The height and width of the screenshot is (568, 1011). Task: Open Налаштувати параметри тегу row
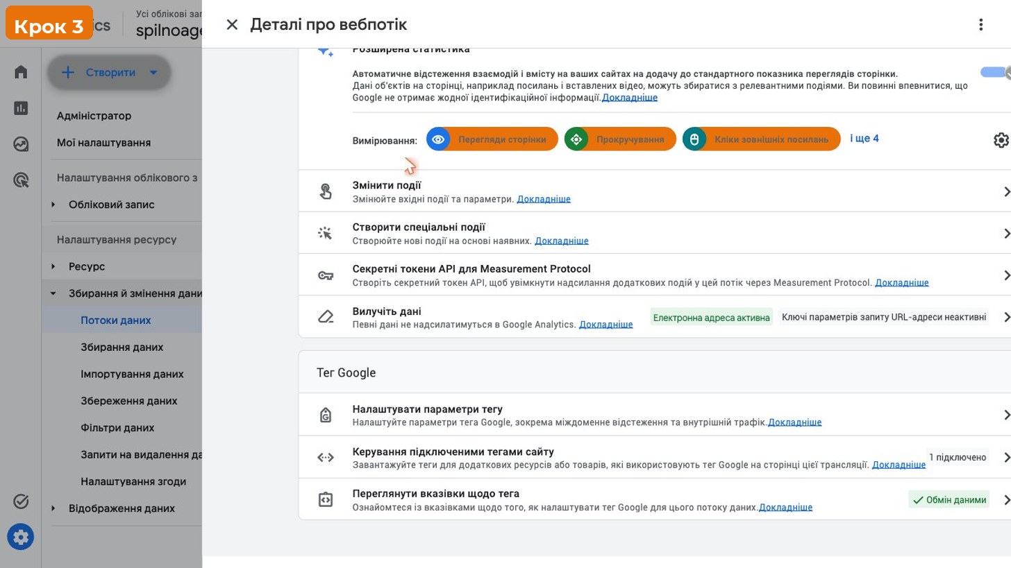tap(655, 415)
